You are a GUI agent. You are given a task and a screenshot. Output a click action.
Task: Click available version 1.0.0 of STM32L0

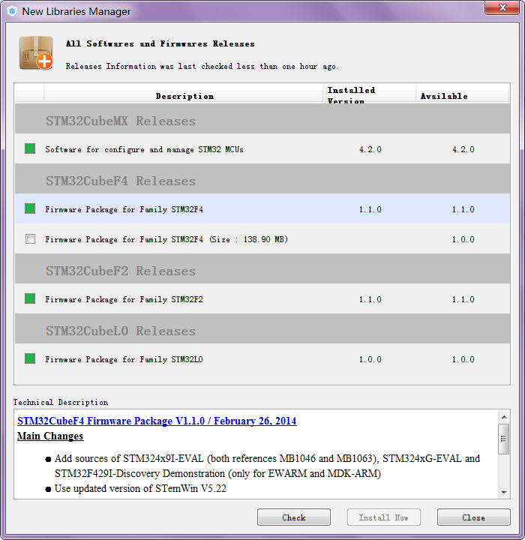click(x=463, y=359)
